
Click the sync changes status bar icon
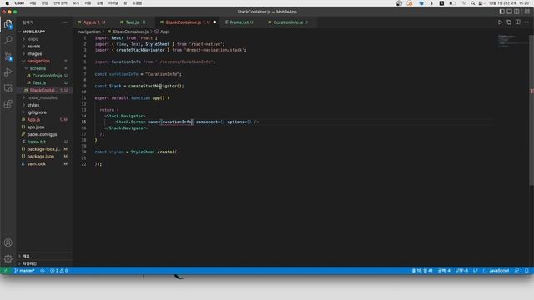[43, 270]
